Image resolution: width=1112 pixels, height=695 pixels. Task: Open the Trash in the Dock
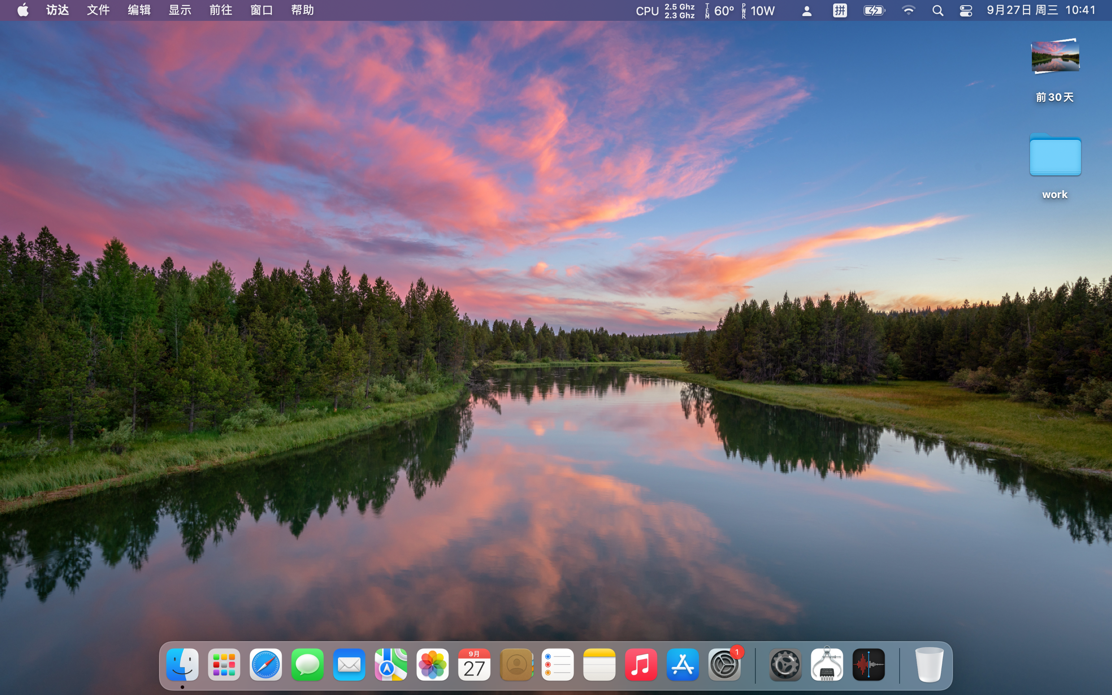pyautogui.click(x=929, y=665)
